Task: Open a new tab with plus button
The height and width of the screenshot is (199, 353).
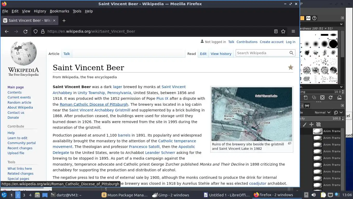Action: pos(64,20)
